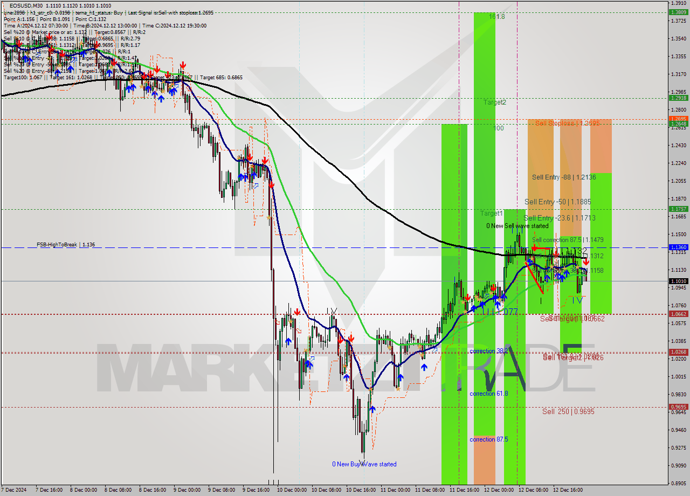
Task: Click the 1.3809 green price tag
Action: (678, 12)
